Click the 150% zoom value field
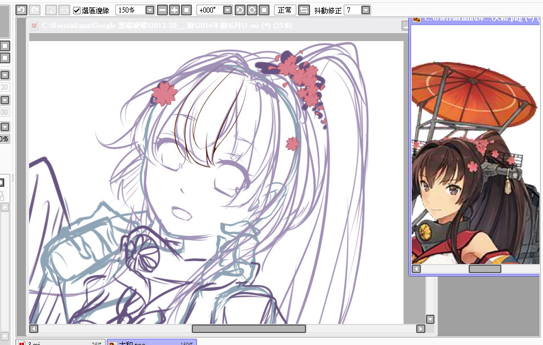This screenshot has height=345, width=543. coord(131,10)
